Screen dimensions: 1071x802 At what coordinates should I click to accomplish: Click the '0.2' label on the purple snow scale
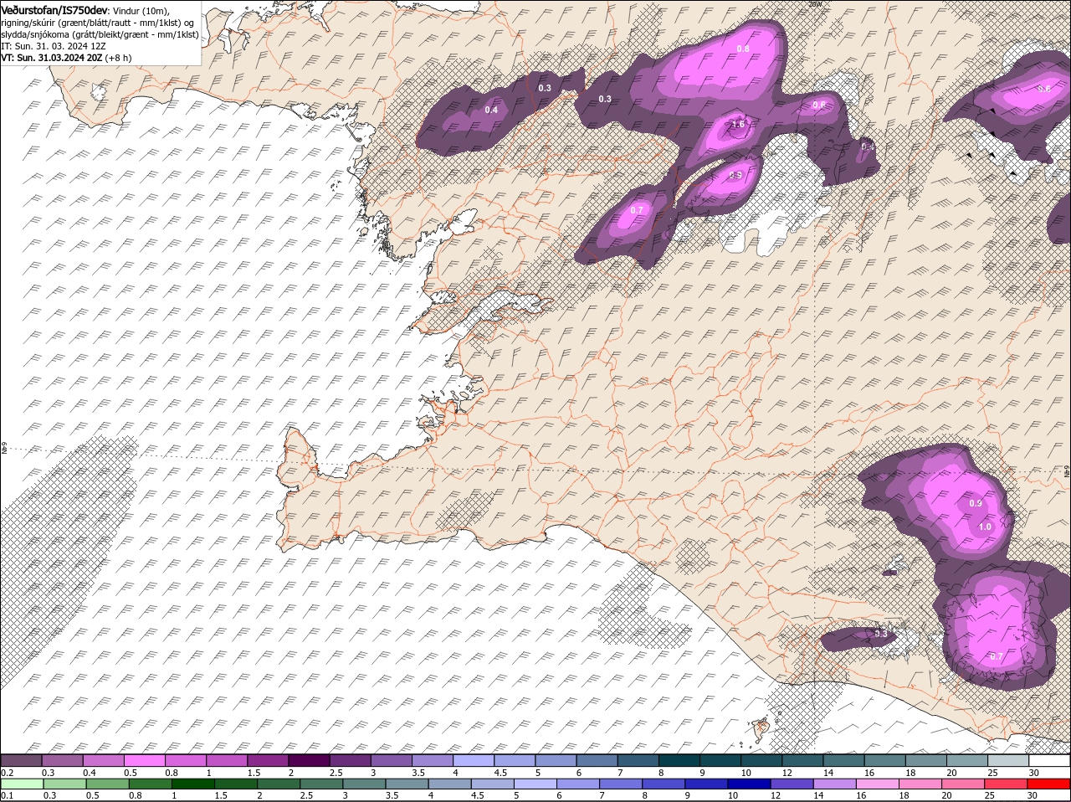8,772
